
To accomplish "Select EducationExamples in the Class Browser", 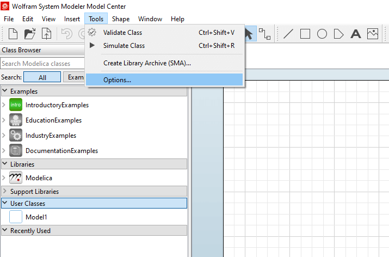I will 53,120.
